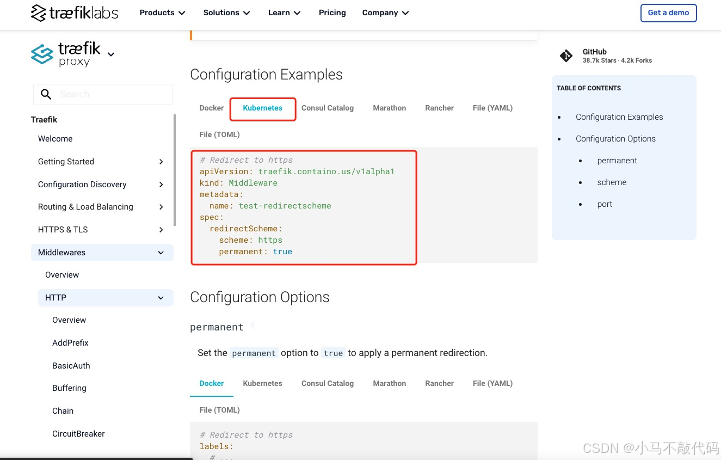Click the sidebar vertical scrollbar

(x=175, y=170)
